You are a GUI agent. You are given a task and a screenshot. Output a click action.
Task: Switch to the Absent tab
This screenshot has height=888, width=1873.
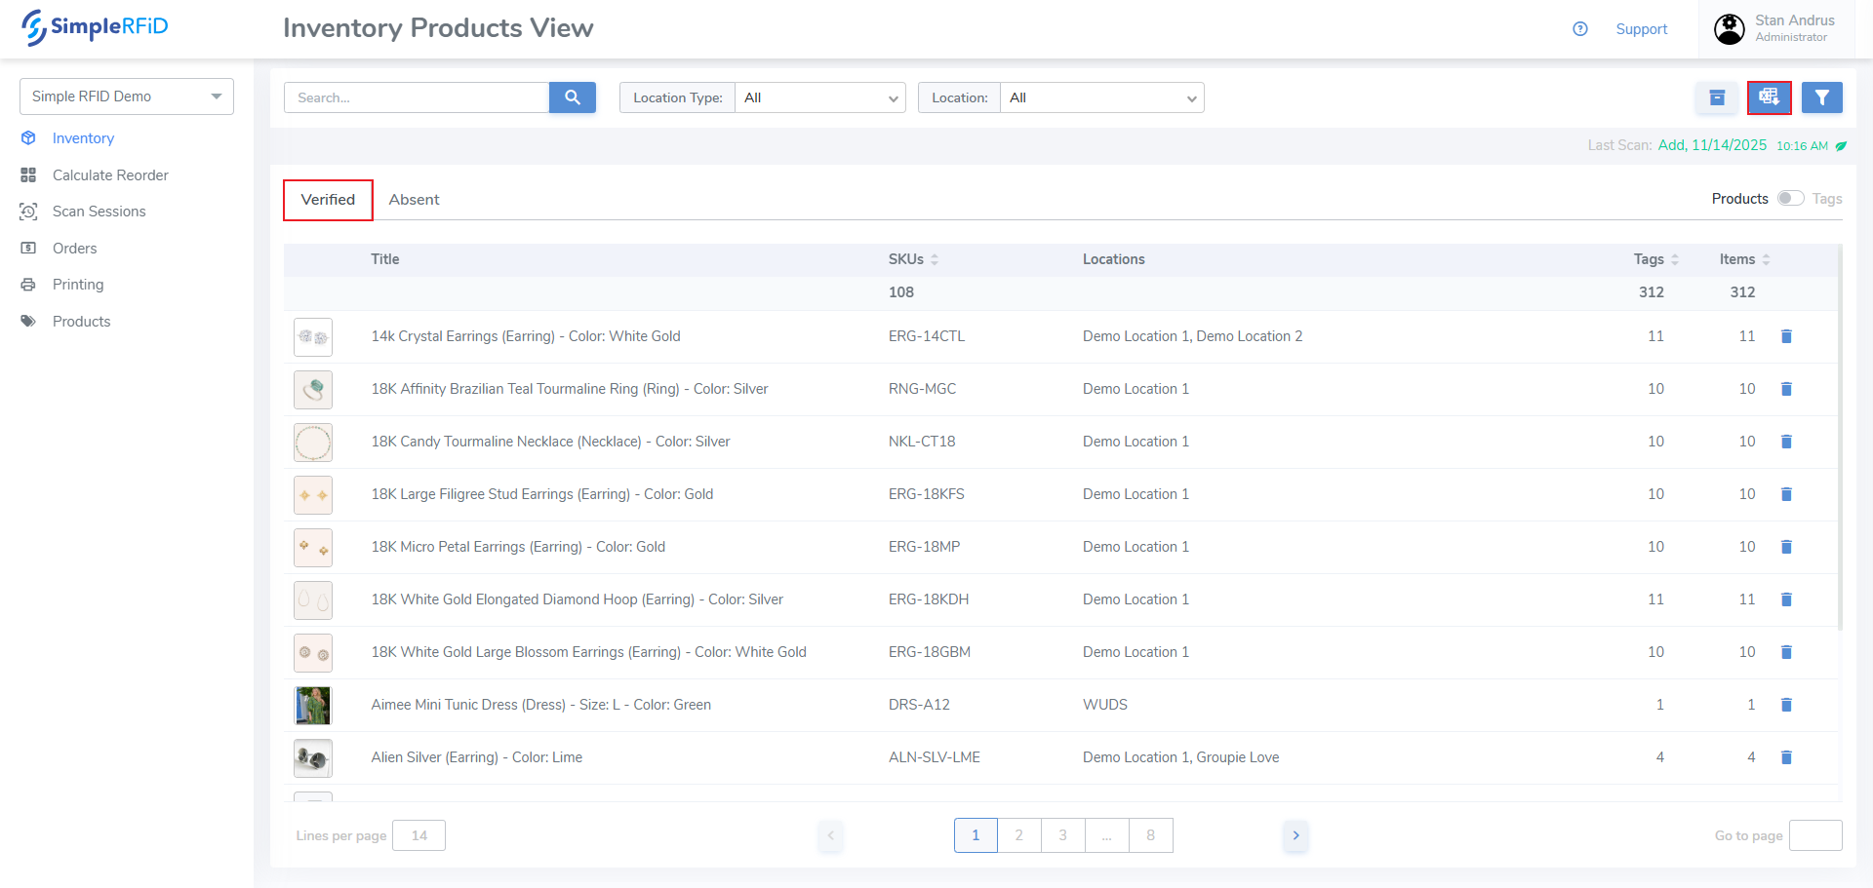point(414,200)
